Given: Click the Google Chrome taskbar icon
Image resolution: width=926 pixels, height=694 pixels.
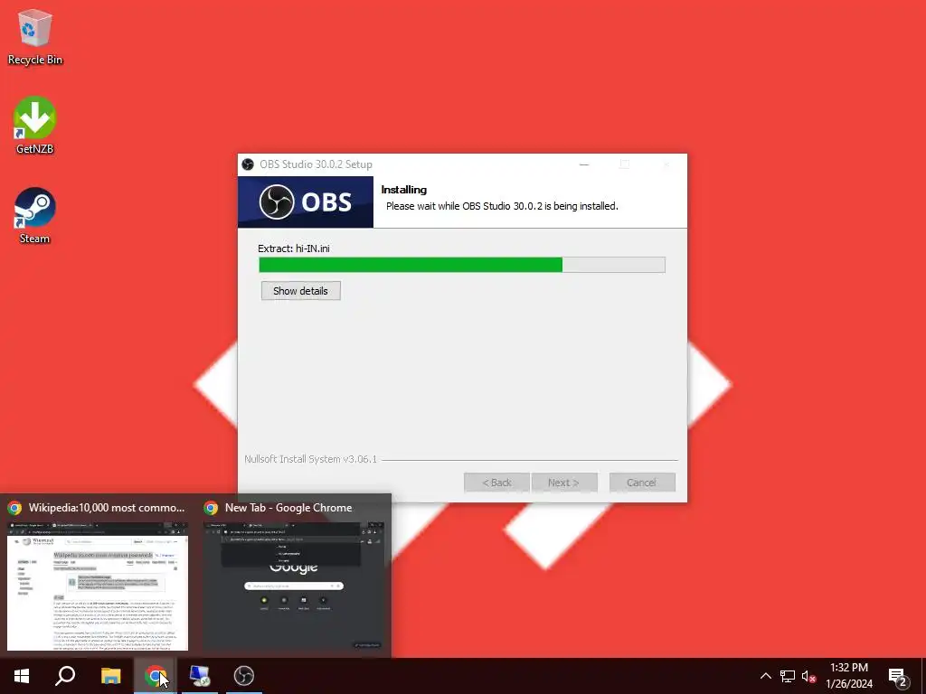Looking at the screenshot, I should [x=155, y=676].
